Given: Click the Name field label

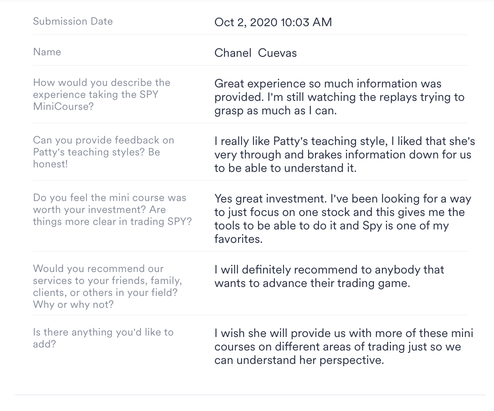Looking at the screenshot, I should click(47, 52).
